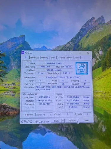
Task: Click the Level 2 4 x 256 KBytes value
Action: (73, 104)
